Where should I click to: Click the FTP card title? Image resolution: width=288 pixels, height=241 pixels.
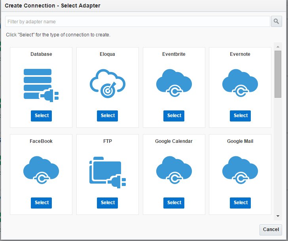pyautogui.click(x=108, y=141)
